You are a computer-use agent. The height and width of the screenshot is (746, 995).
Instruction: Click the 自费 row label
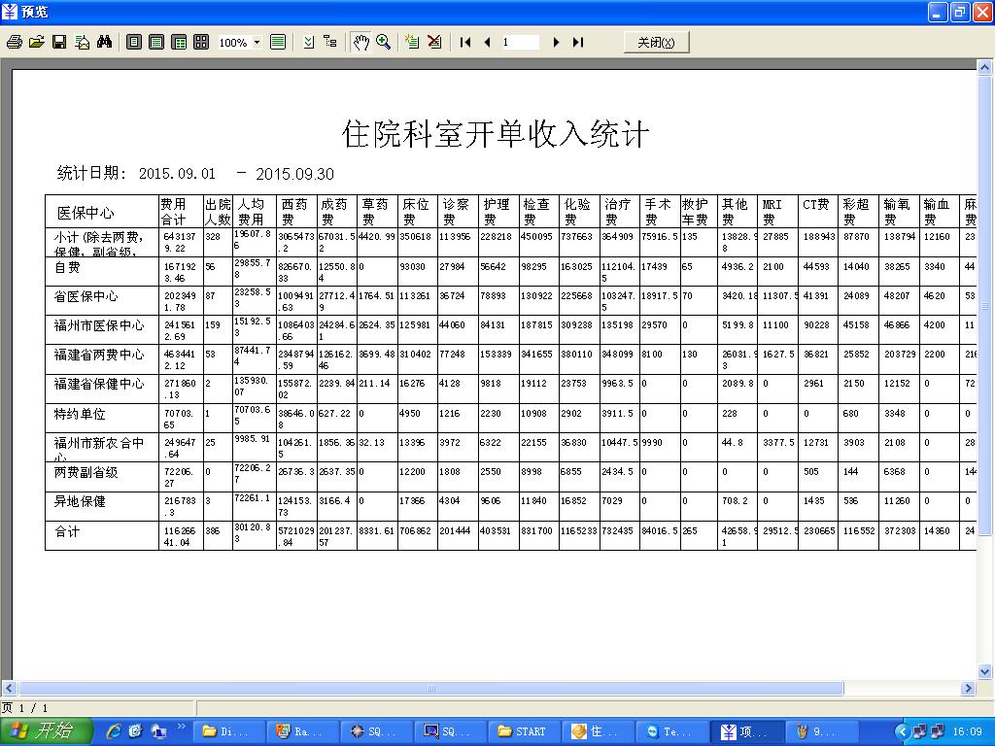[67, 267]
